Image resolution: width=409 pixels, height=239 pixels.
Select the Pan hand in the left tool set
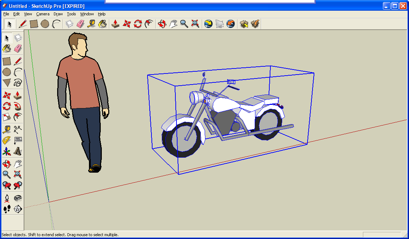pyautogui.click(x=18, y=164)
